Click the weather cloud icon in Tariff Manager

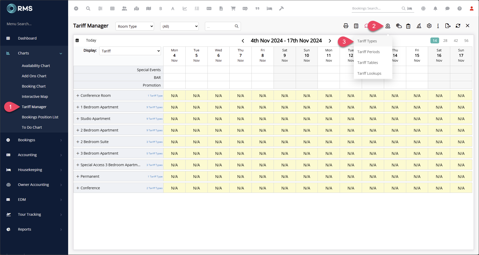[x=399, y=26]
